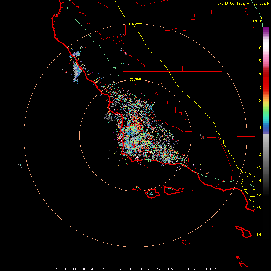Click the "6" value on the dB scale
The width and height of the screenshot is (271, 271).
[x=260, y=47]
